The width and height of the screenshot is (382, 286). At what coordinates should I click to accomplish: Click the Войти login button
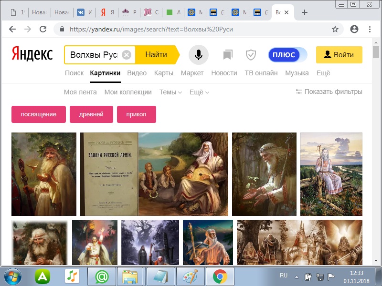point(339,55)
